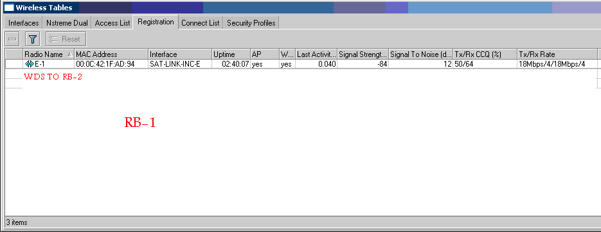Image resolution: width=601 pixels, height=232 pixels.
Task: Click the MAC address 00:0C:42:1F:AD:94 cell
Action: pyautogui.click(x=111, y=64)
